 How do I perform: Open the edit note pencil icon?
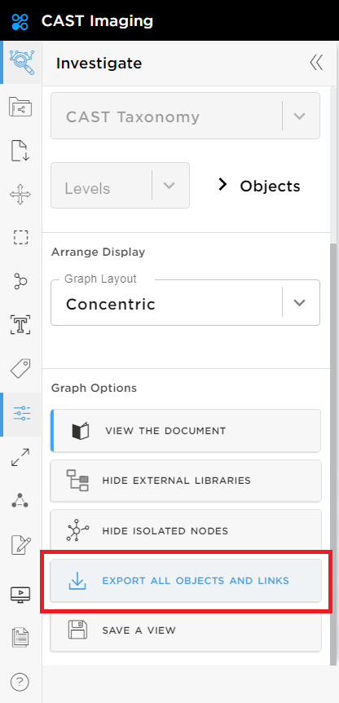(x=20, y=545)
